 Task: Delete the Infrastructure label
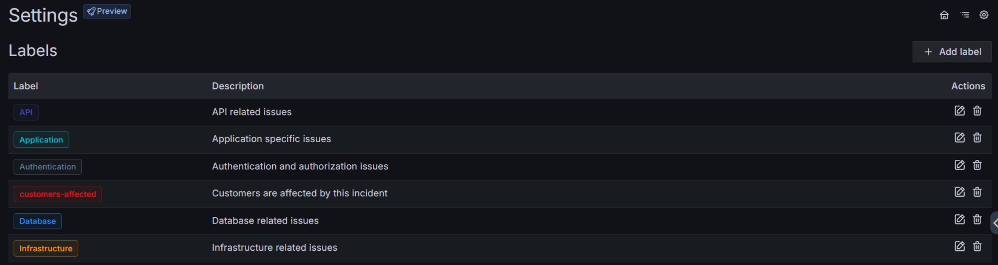pos(977,246)
